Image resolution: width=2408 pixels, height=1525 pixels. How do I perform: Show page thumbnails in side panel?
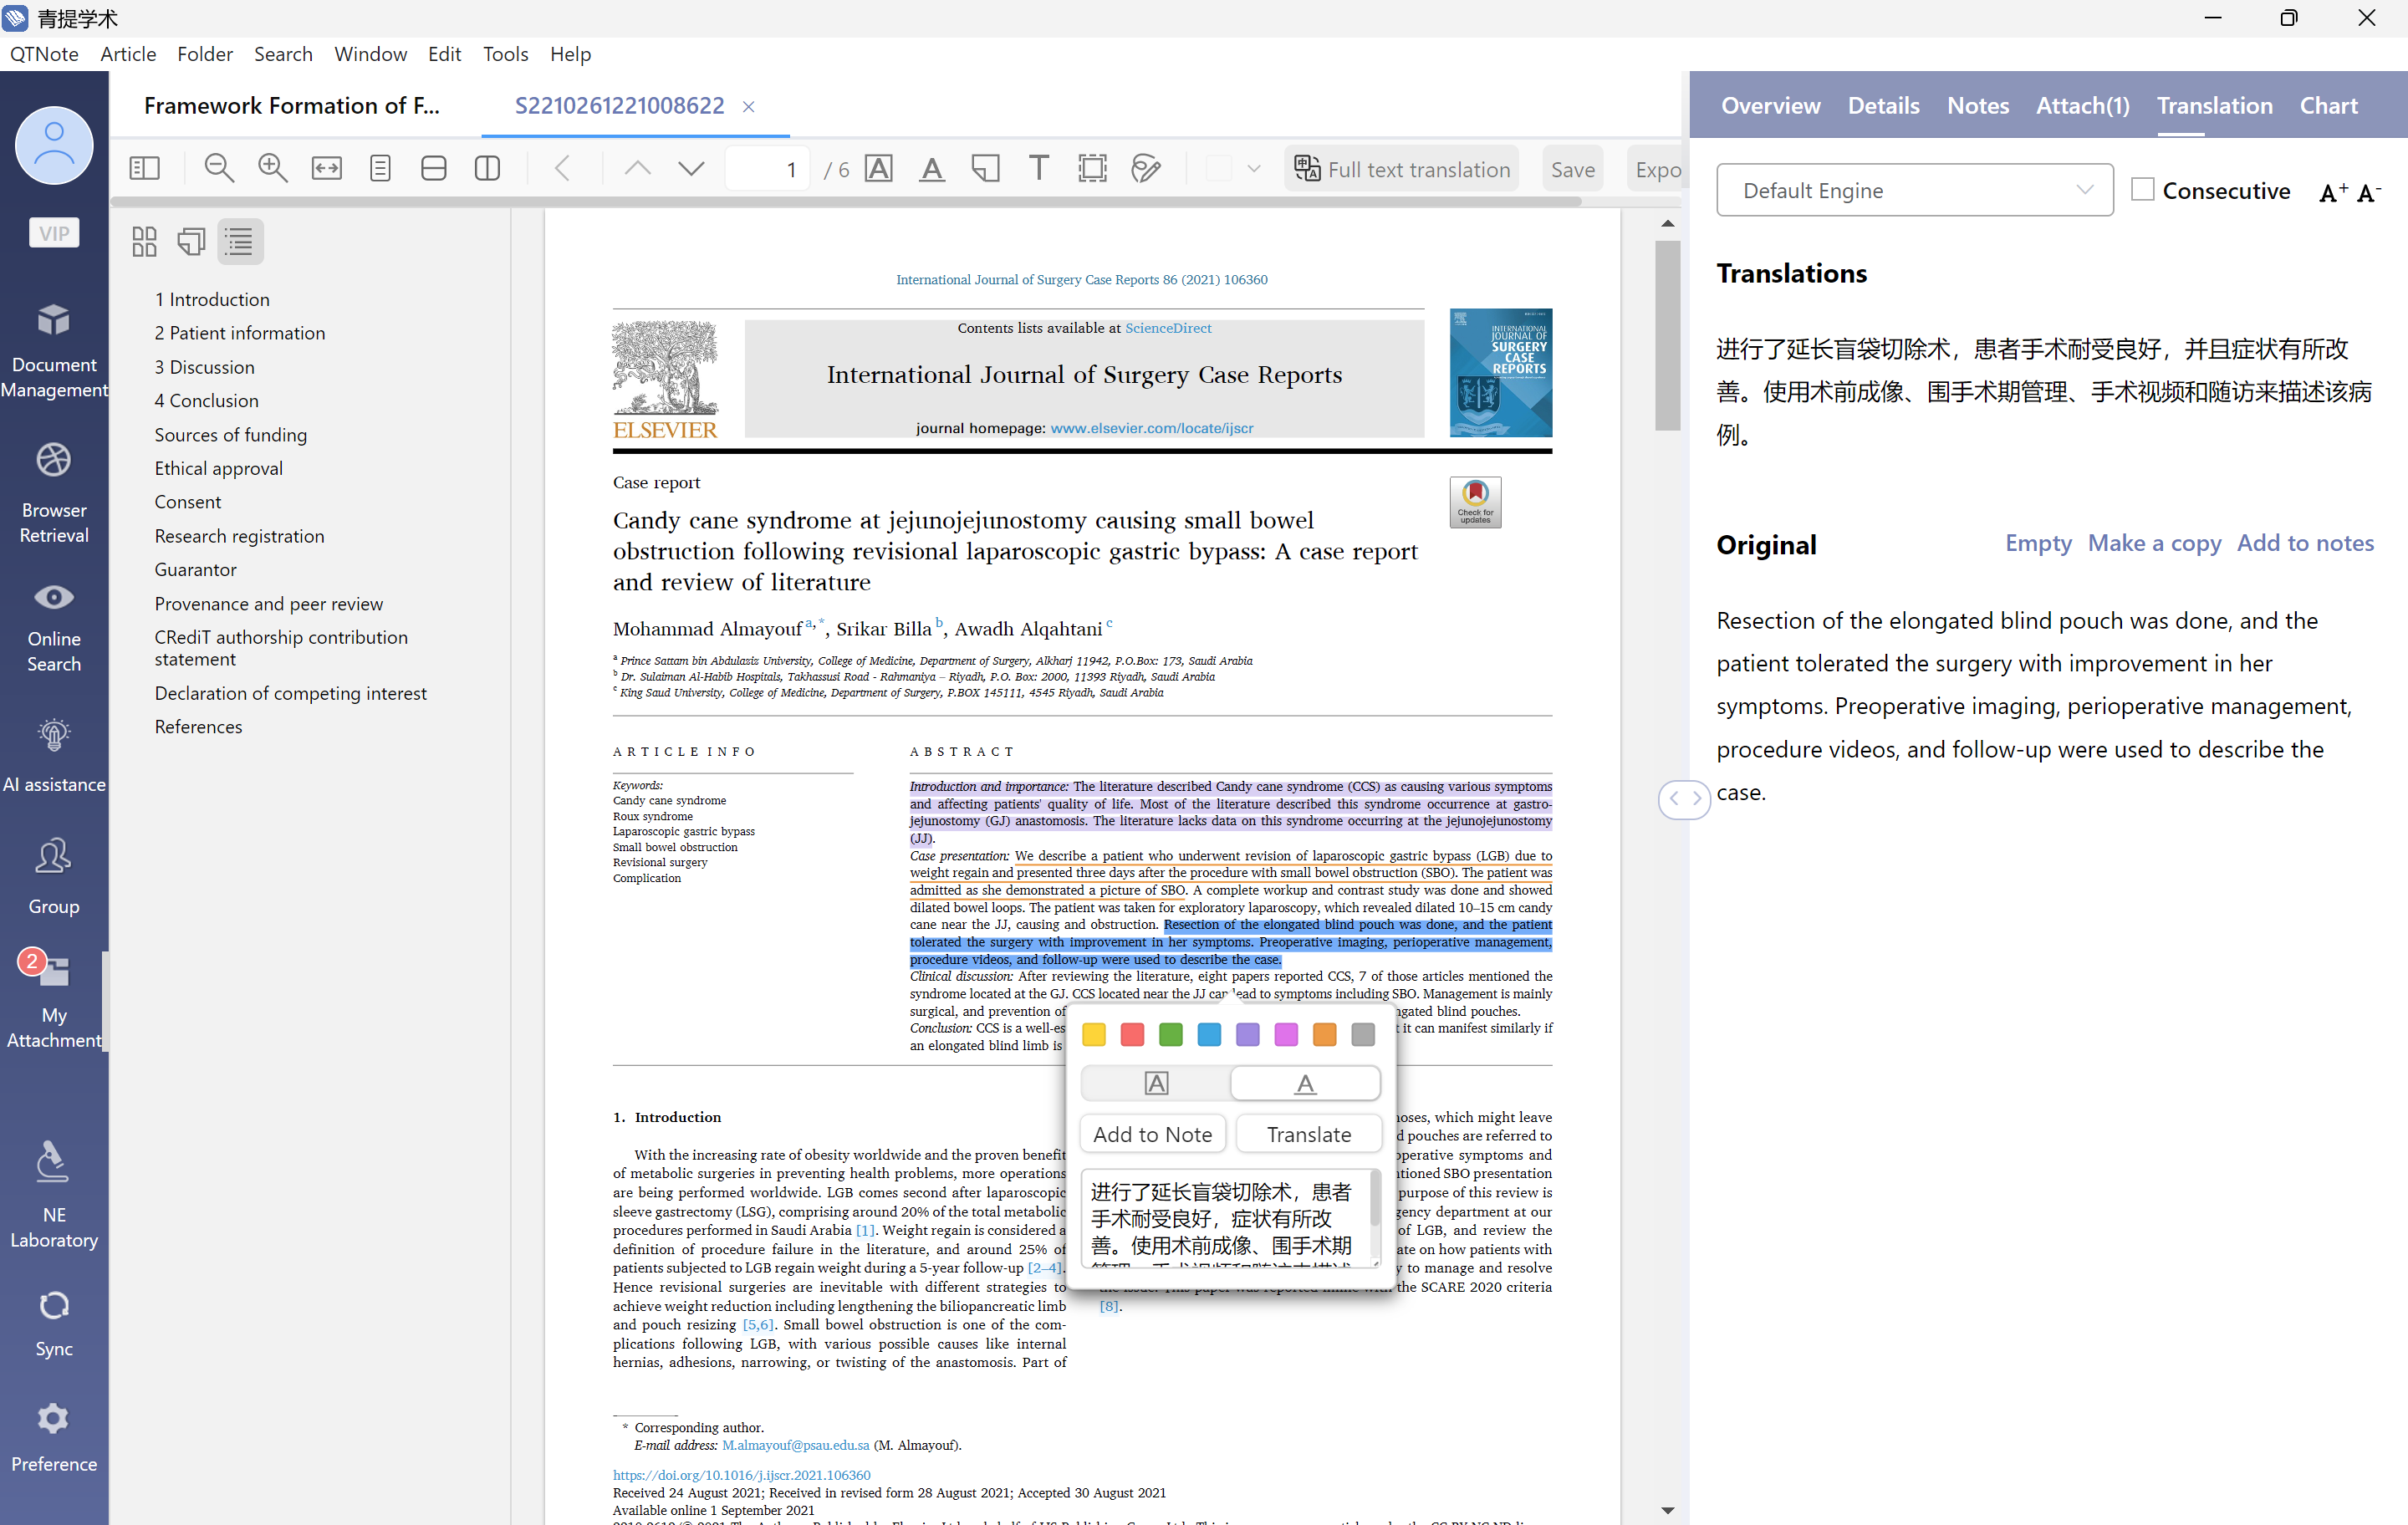144,241
